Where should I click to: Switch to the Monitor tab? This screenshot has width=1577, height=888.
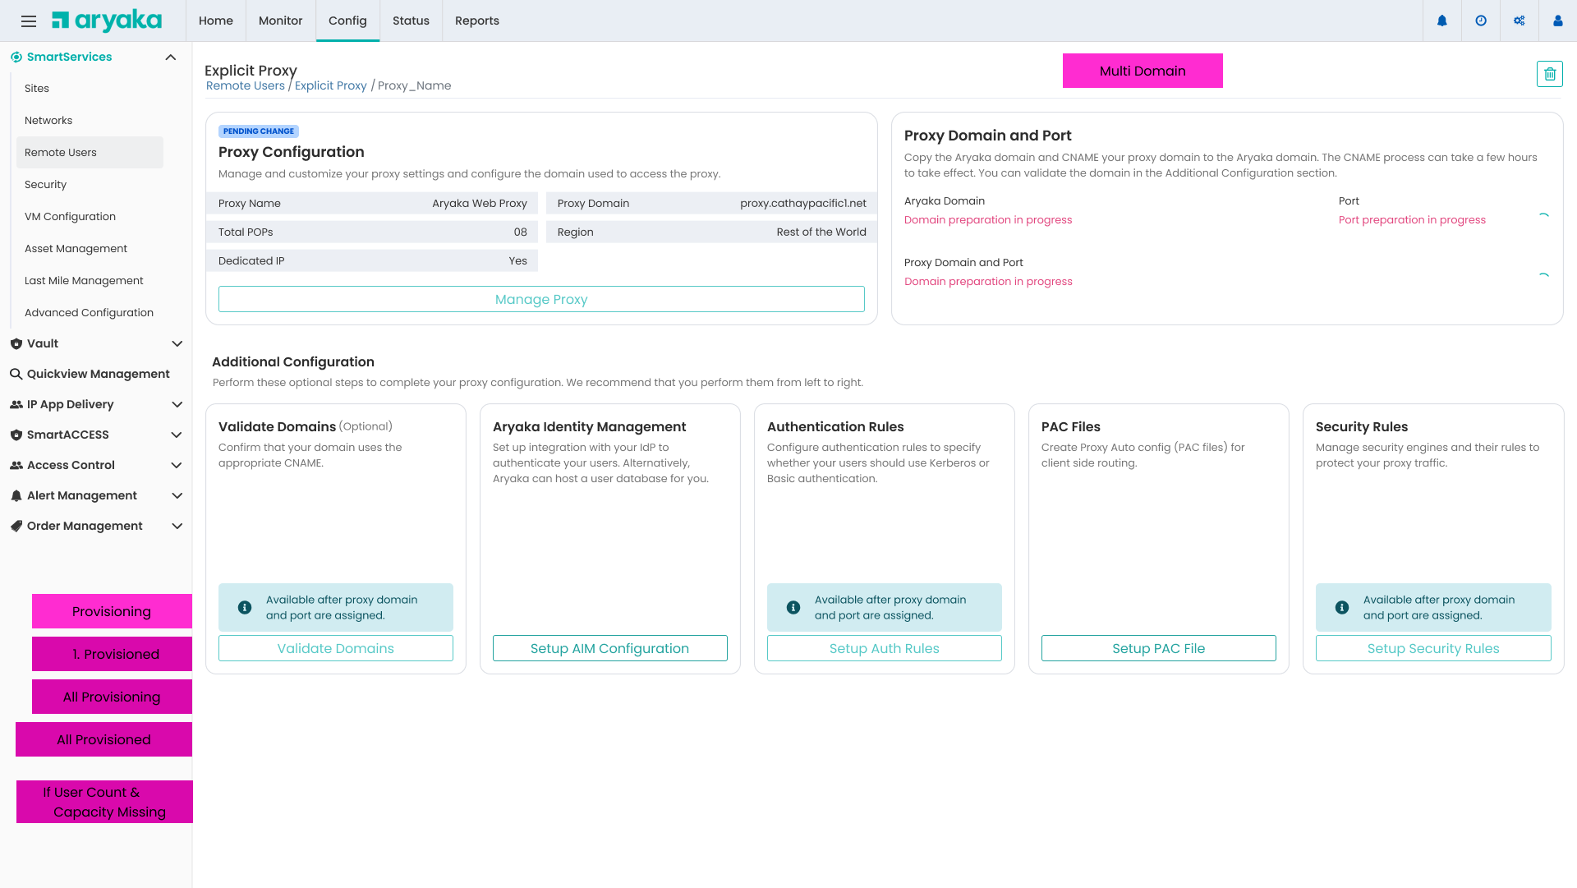280,21
